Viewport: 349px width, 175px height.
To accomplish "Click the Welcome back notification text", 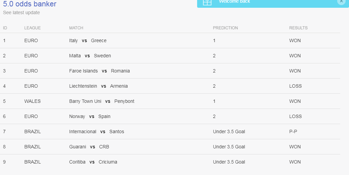I will (235, 2).
